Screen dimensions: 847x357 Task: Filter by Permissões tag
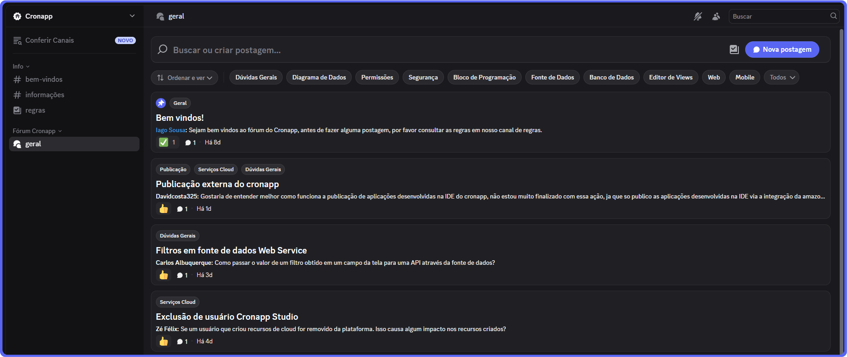(x=377, y=77)
